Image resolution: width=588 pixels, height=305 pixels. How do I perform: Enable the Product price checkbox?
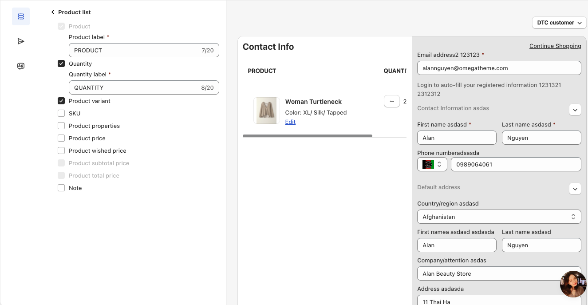tap(61, 138)
